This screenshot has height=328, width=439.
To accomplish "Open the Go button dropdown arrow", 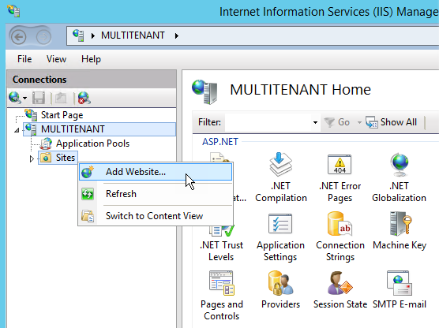I will click(x=359, y=122).
